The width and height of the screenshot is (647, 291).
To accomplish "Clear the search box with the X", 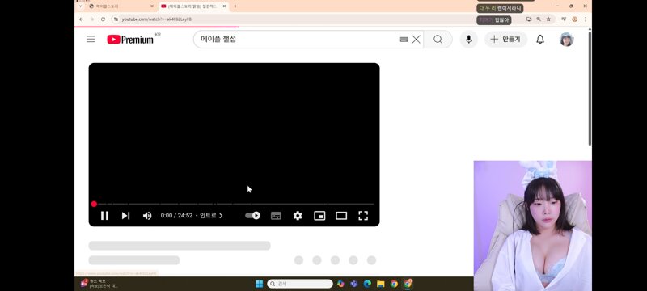I will coord(416,39).
